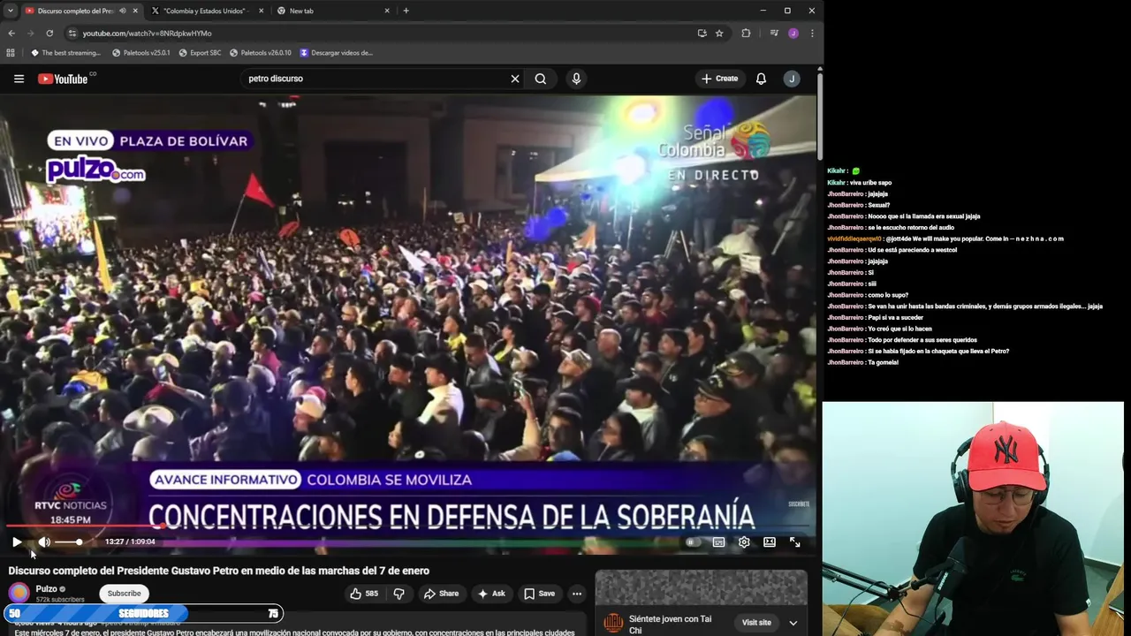Viewport: 1131px width, 636px height.
Task: Switch the player to theater mode
Action: (770, 541)
